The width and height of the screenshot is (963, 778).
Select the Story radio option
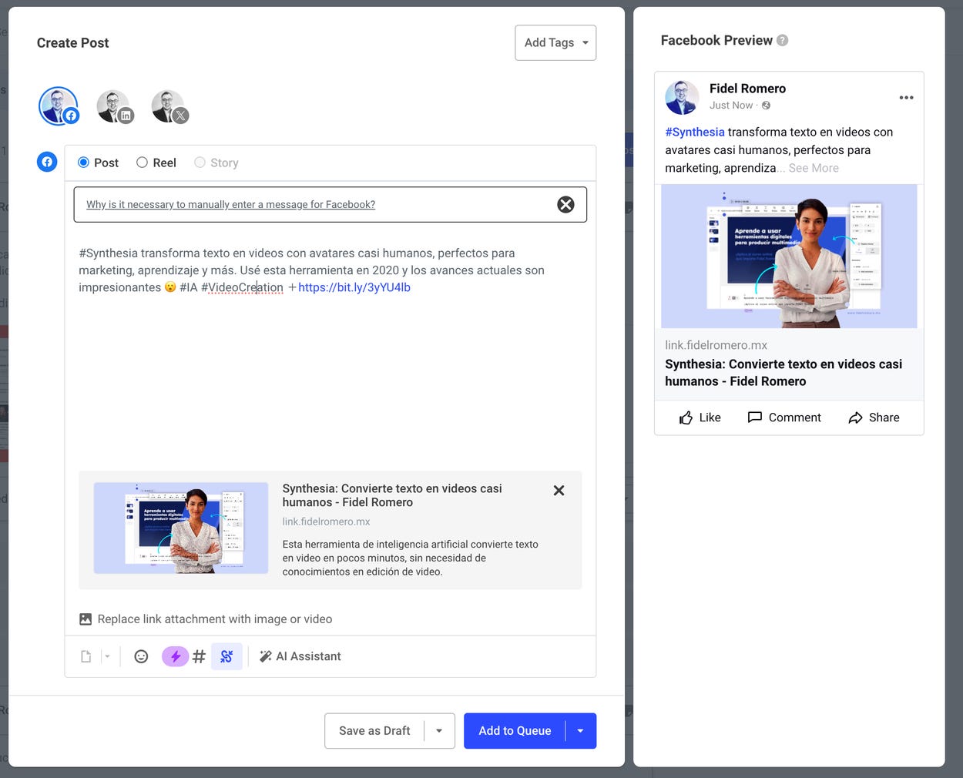pyautogui.click(x=216, y=163)
